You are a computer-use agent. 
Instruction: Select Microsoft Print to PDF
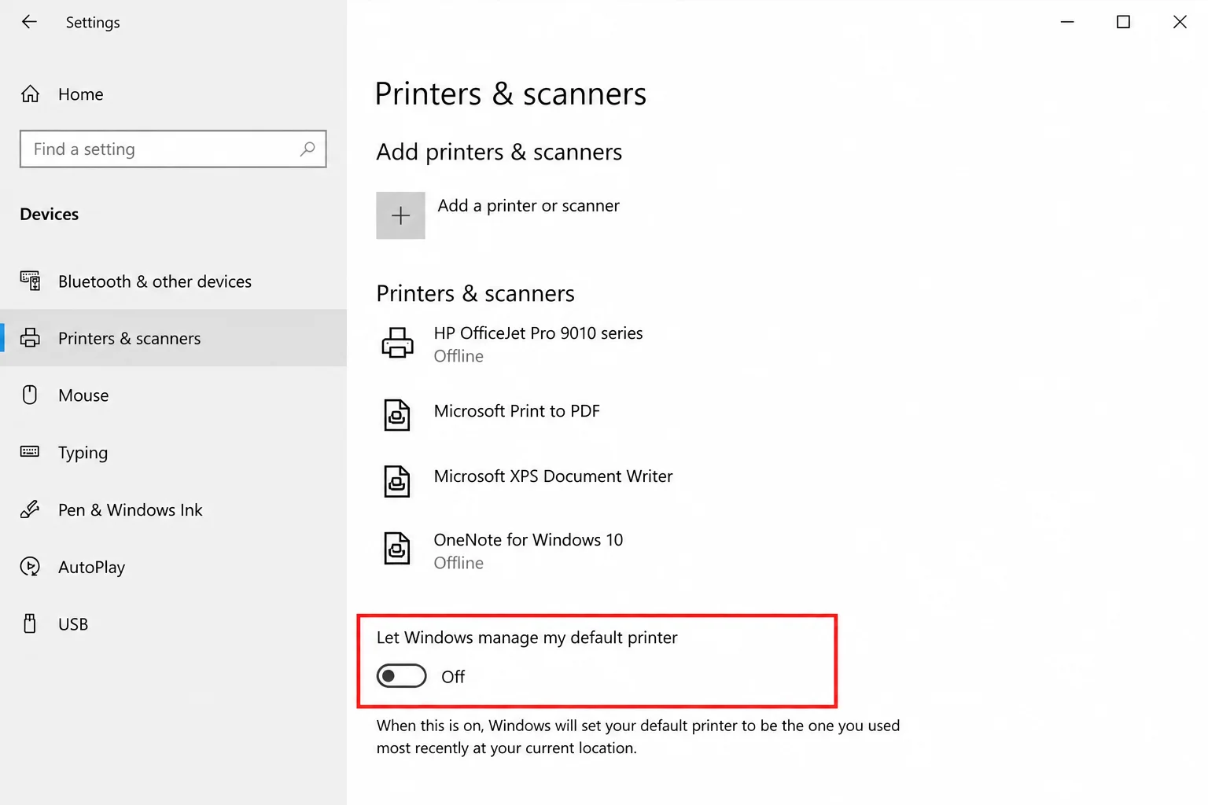[x=517, y=411]
